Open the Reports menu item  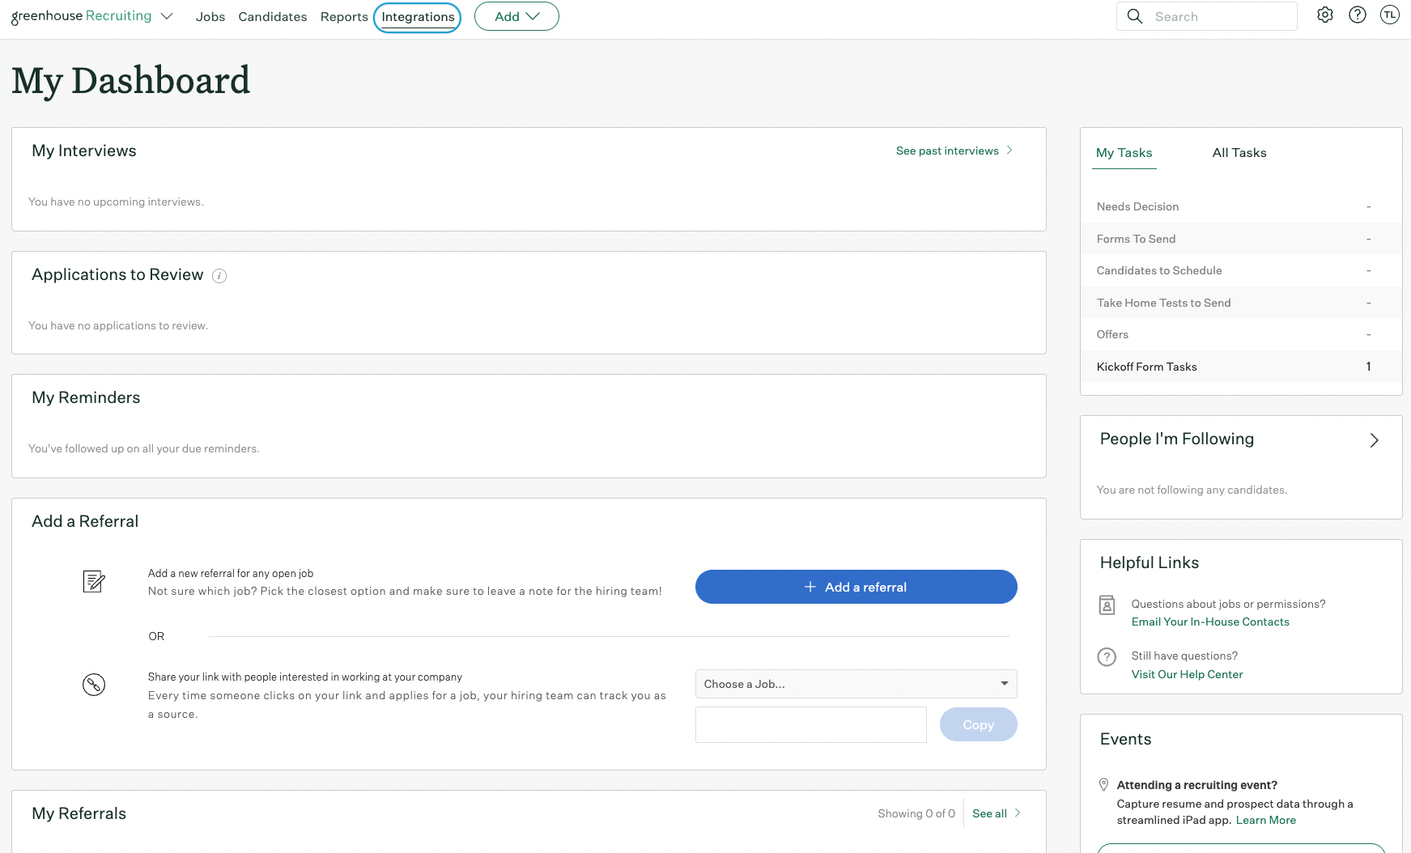[x=344, y=16]
